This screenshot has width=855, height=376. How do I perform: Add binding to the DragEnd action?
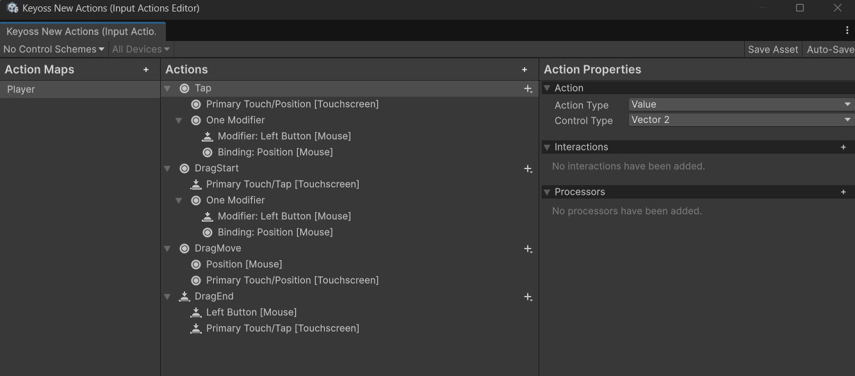(x=528, y=297)
